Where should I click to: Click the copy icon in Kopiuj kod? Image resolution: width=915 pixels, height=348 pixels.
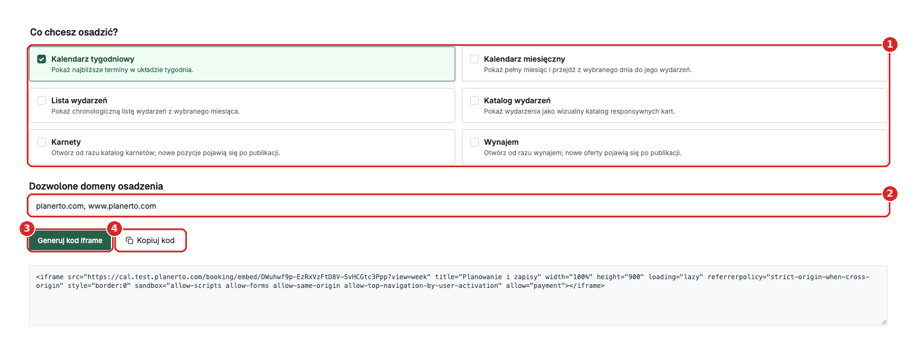pos(130,240)
